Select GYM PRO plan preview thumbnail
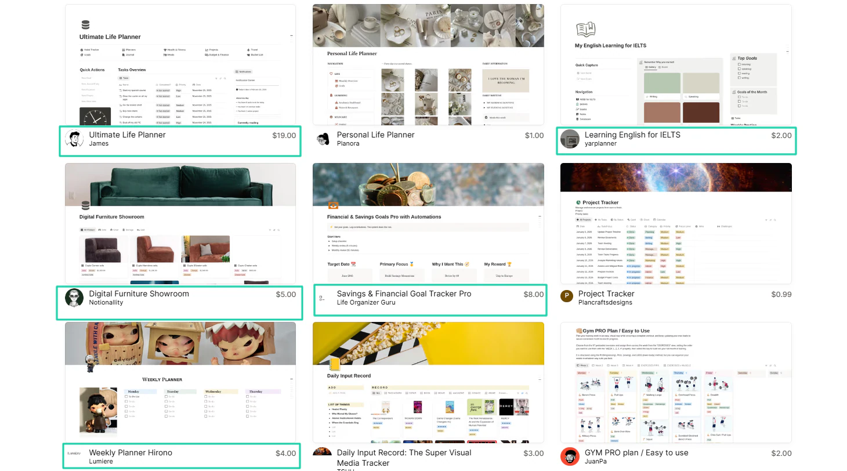 (676, 382)
